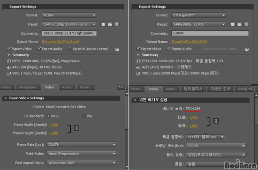Switch to 멀티플렉서 tab
This screenshot has width=258, height=170.
193,89
